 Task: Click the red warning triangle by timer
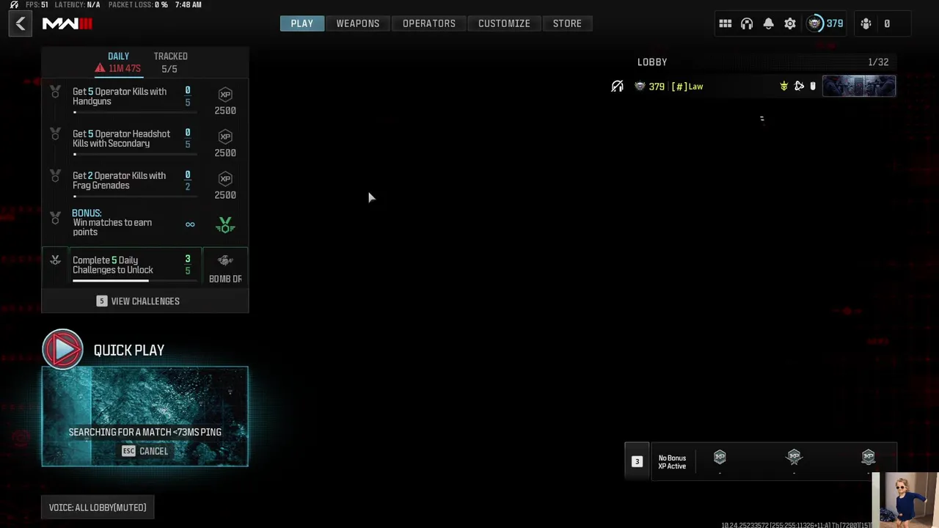(x=100, y=68)
